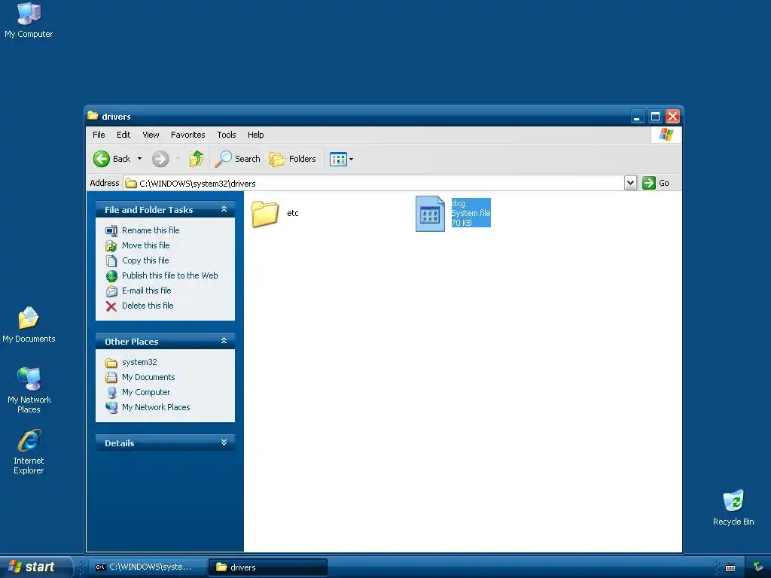Click the Move this file icon

[x=111, y=246]
